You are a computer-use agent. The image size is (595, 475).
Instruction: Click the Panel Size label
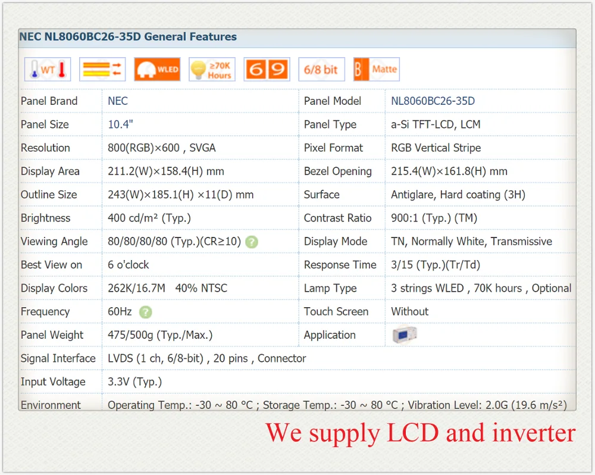[45, 124]
